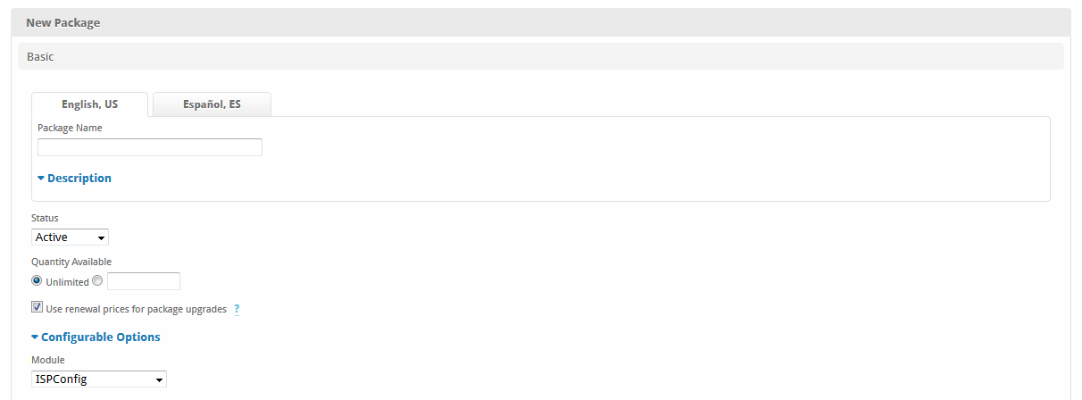Click the arrow icon beside Description
Viewport: 1082px width, 400px height.
41,179
